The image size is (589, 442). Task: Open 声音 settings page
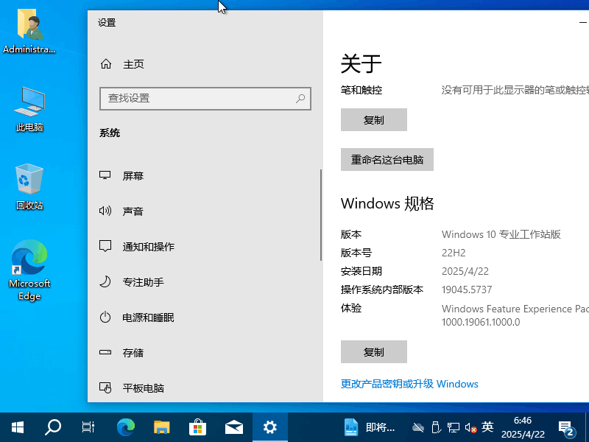pyautogui.click(x=205, y=211)
